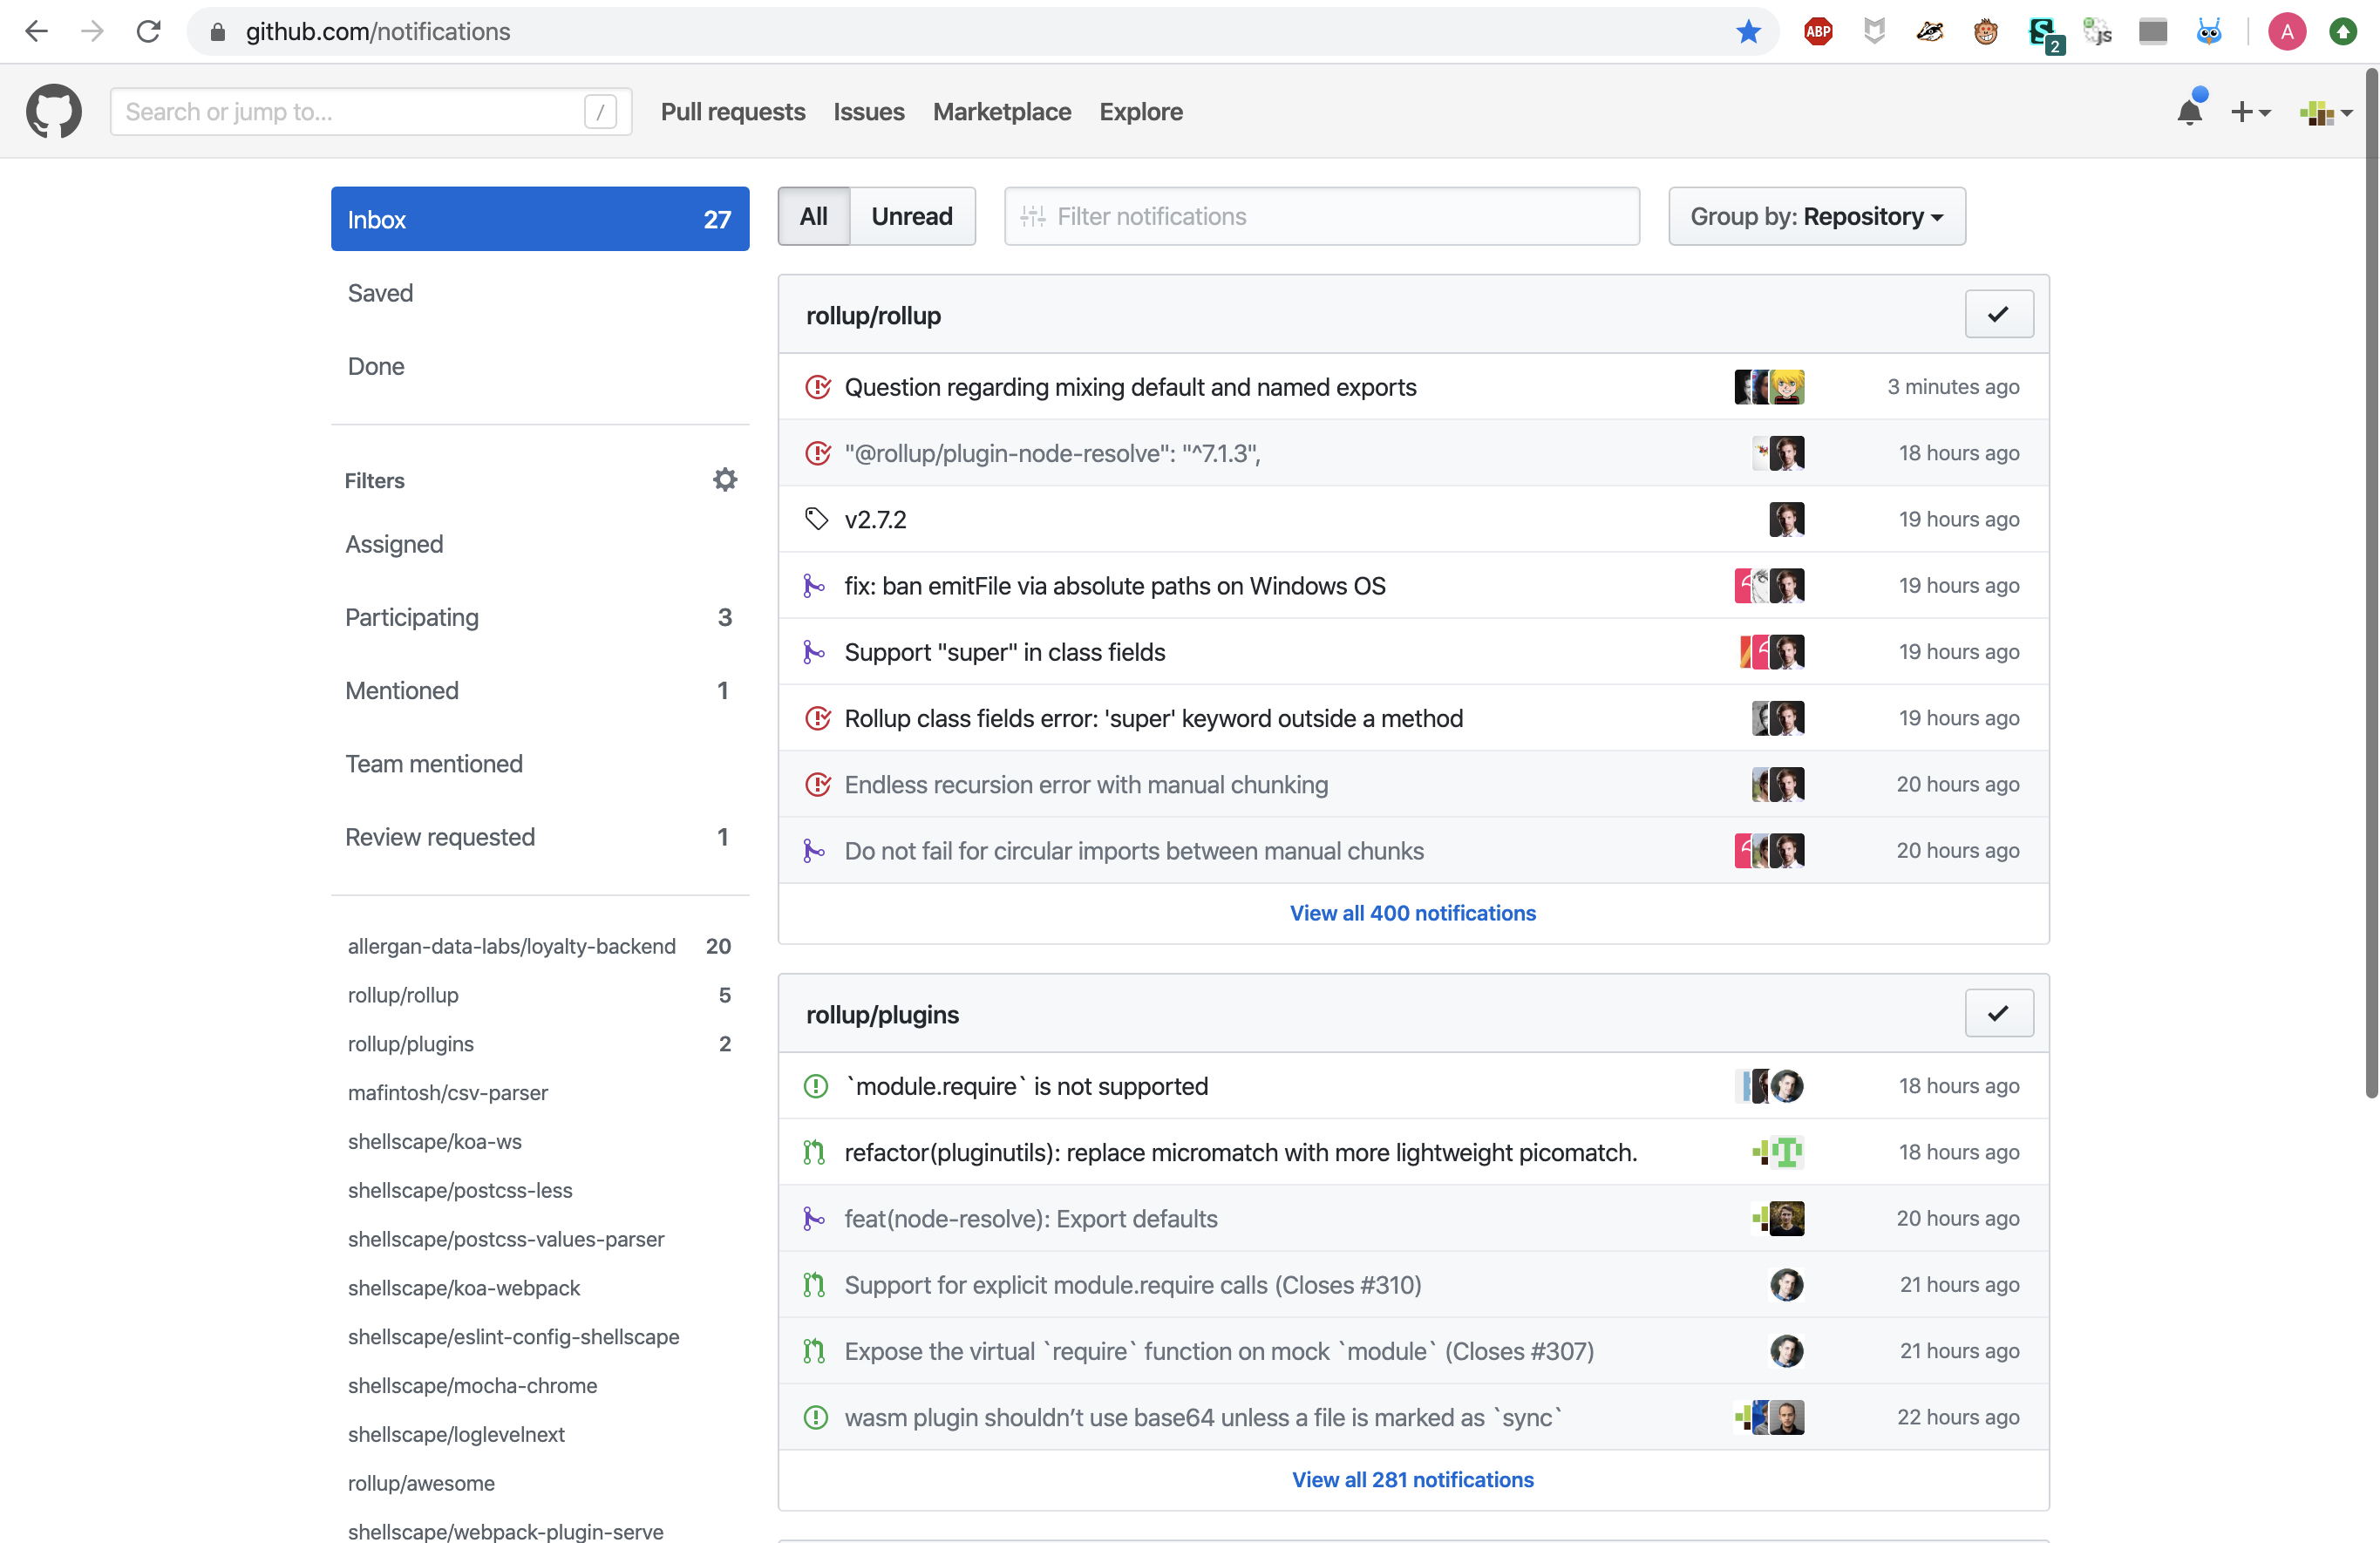This screenshot has height=1543, width=2380.
Task: Click View all 400 notifications link
Action: click(1412, 913)
